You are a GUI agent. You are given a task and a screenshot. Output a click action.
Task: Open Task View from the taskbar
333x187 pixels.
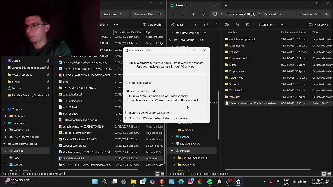(x=114, y=182)
